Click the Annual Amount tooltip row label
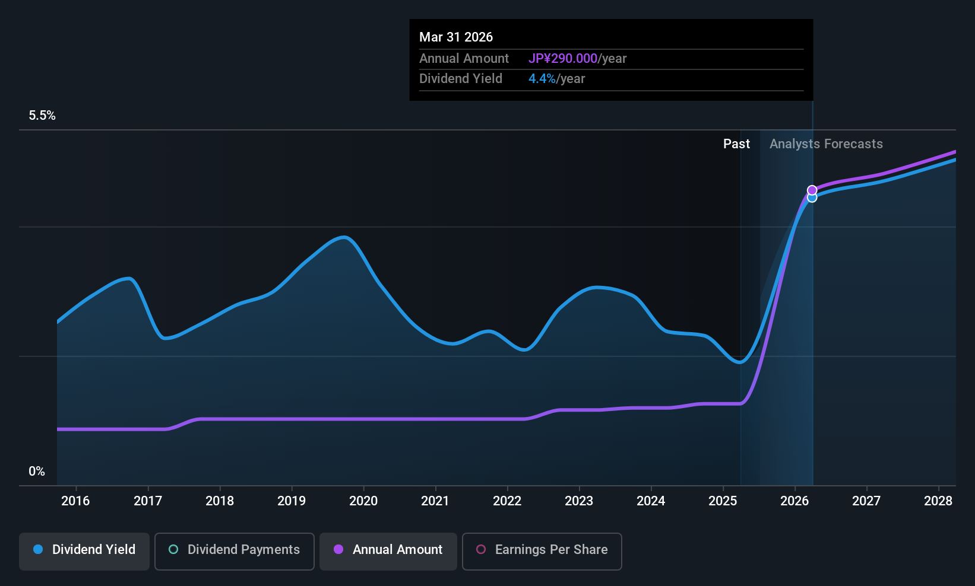Screen dimensions: 975x586 pyautogui.click(x=464, y=59)
